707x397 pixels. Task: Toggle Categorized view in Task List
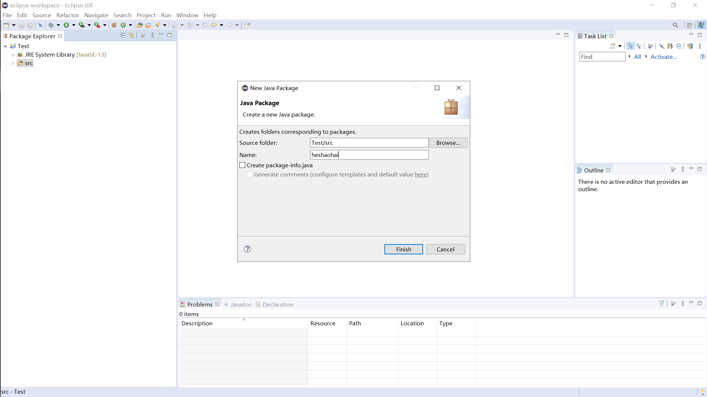(x=631, y=46)
